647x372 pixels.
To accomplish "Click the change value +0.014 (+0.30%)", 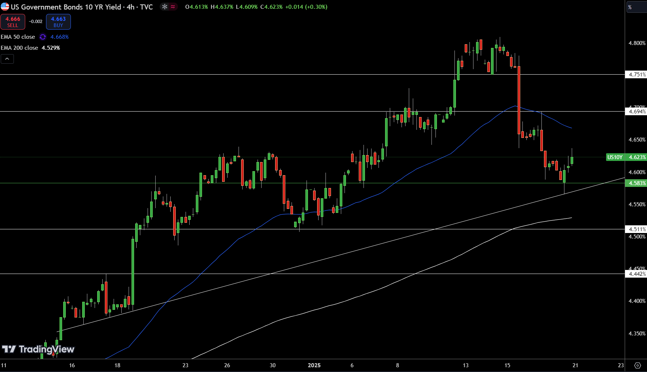I will (x=307, y=7).
